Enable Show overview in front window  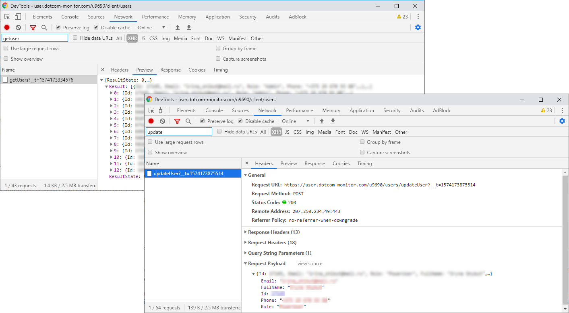(x=150, y=152)
